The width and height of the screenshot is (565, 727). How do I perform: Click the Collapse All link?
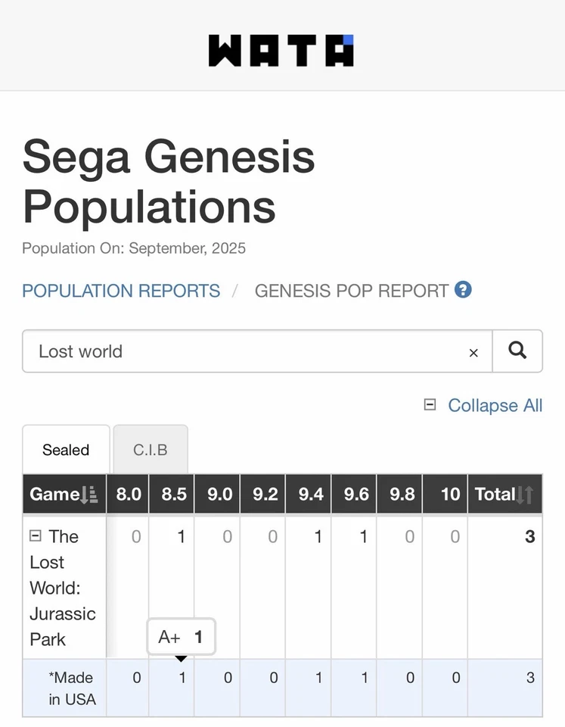[495, 406]
